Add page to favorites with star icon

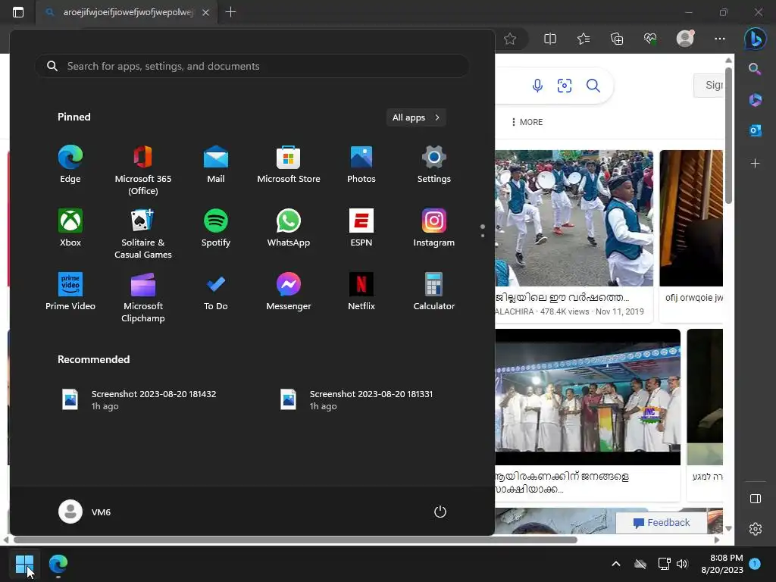point(510,39)
